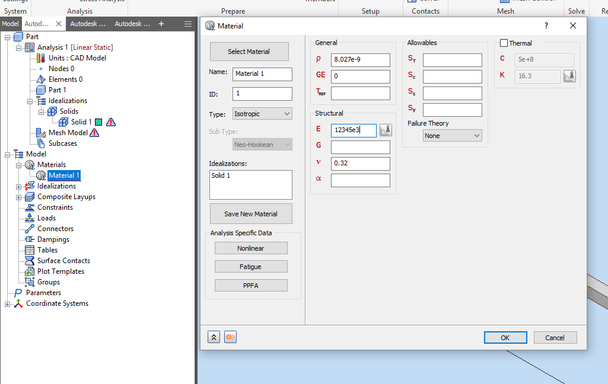Click the Part icon at the tree root
This screenshot has height=384, width=608.
tap(18, 37)
